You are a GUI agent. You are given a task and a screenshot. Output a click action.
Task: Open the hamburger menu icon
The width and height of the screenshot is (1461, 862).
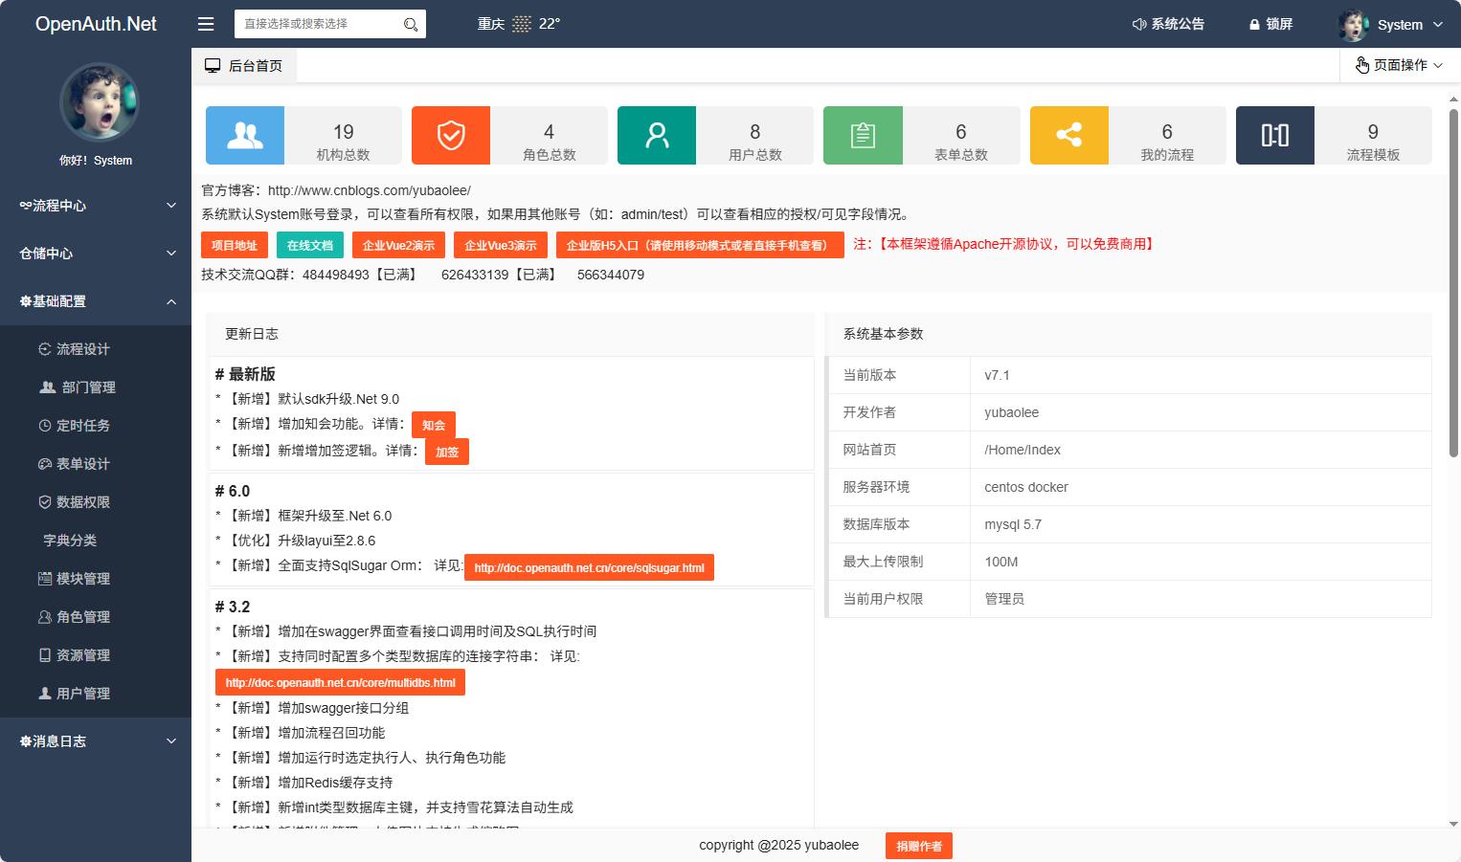point(206,24)
